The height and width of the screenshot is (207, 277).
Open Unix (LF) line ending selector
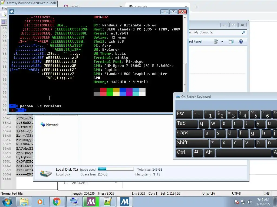209,194
